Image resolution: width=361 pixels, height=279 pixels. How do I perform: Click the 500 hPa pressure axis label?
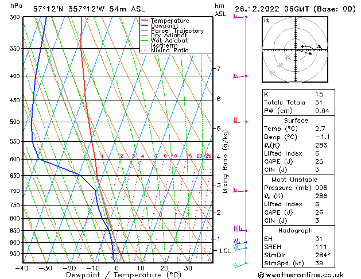[15, 122]
